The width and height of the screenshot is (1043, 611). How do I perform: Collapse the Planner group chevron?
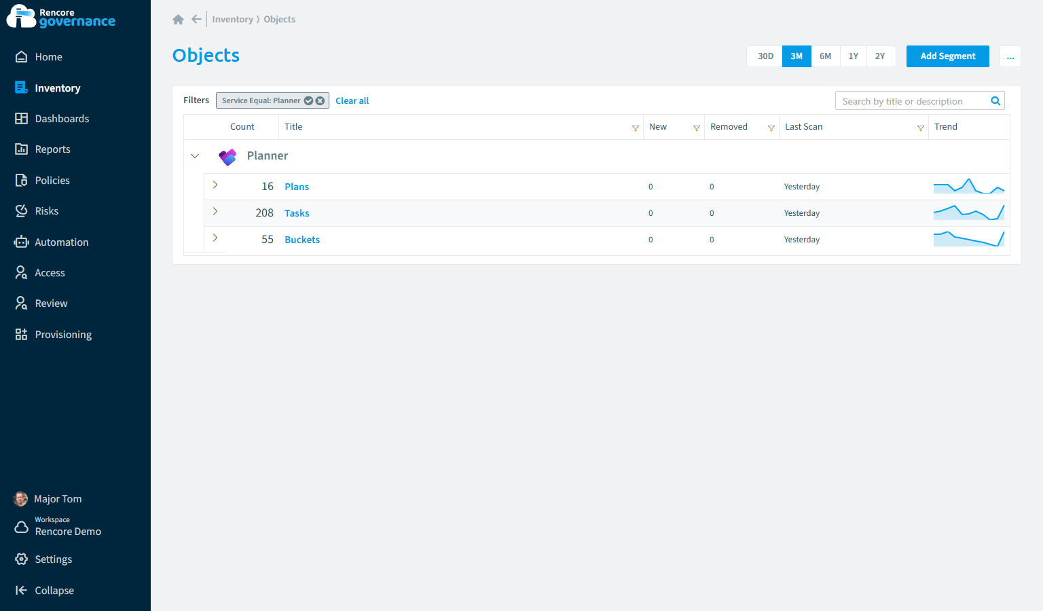click(x=195, y=156)
